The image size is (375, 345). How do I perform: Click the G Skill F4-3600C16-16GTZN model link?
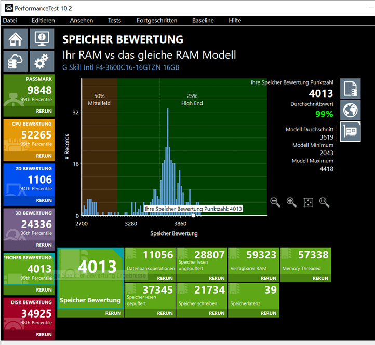tap(121, 67)
